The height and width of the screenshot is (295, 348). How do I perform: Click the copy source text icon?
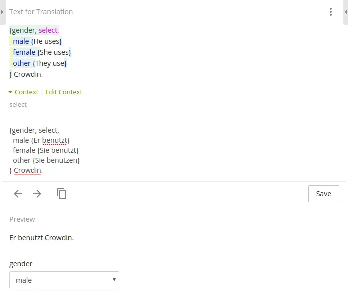(62, 194)
